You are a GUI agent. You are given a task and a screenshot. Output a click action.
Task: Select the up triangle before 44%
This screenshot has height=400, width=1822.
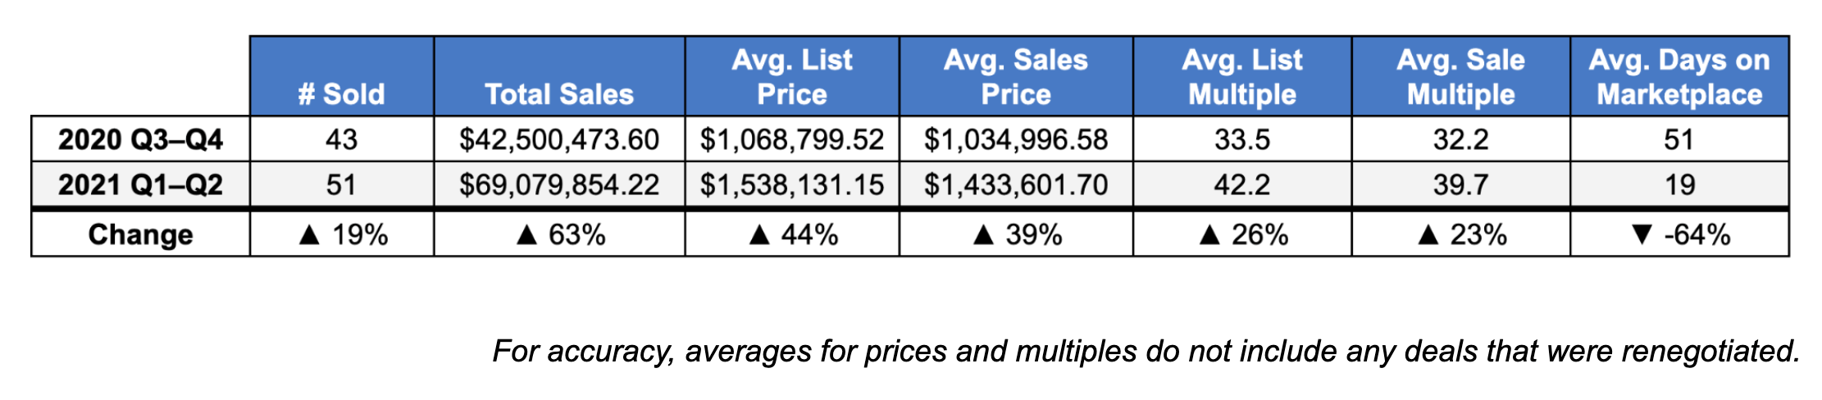[x=759, y=236]
